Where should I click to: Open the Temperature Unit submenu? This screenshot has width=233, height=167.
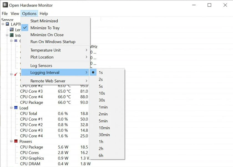(55, 50)
